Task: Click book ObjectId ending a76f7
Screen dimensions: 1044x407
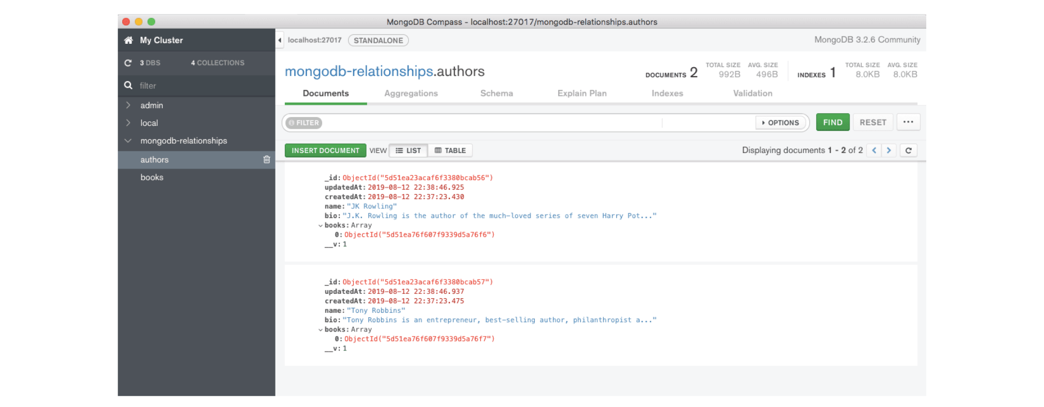Action: tap(419, 339)
